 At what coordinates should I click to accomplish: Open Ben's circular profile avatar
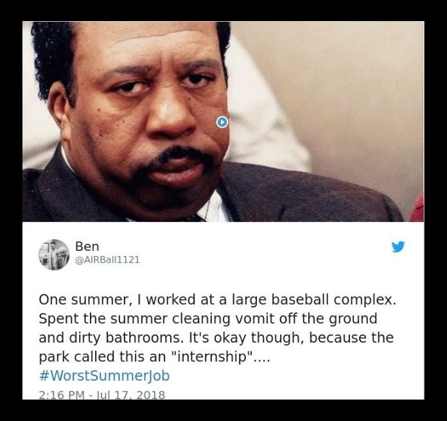point(54,255)
